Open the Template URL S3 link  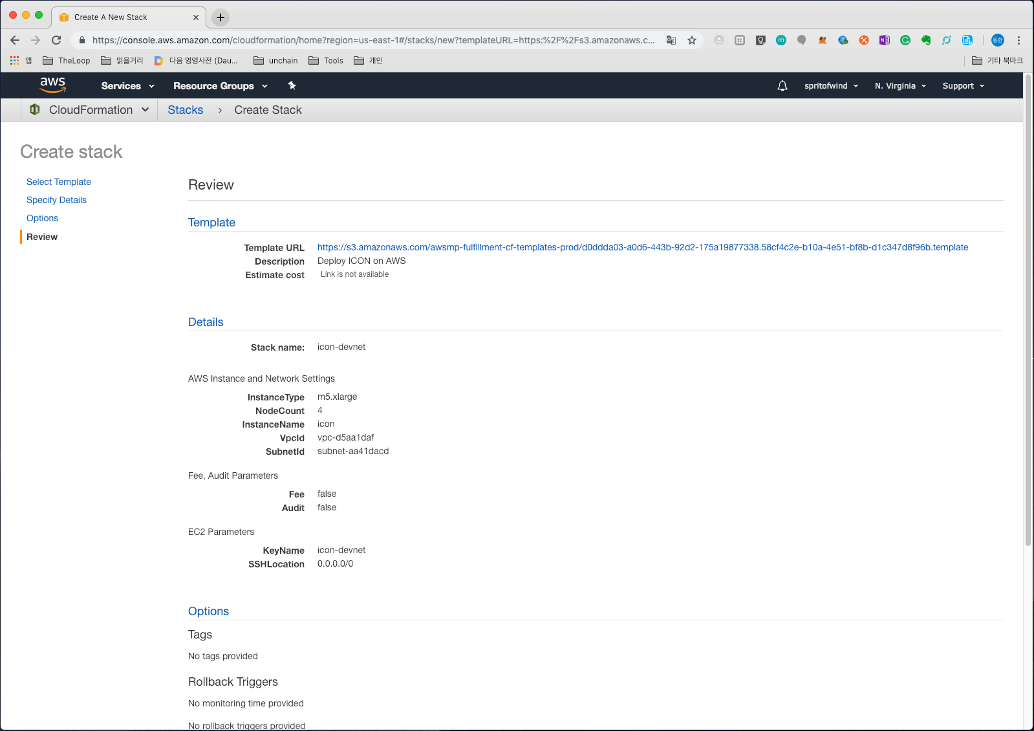pyautogui.click(x=643, y=247)
